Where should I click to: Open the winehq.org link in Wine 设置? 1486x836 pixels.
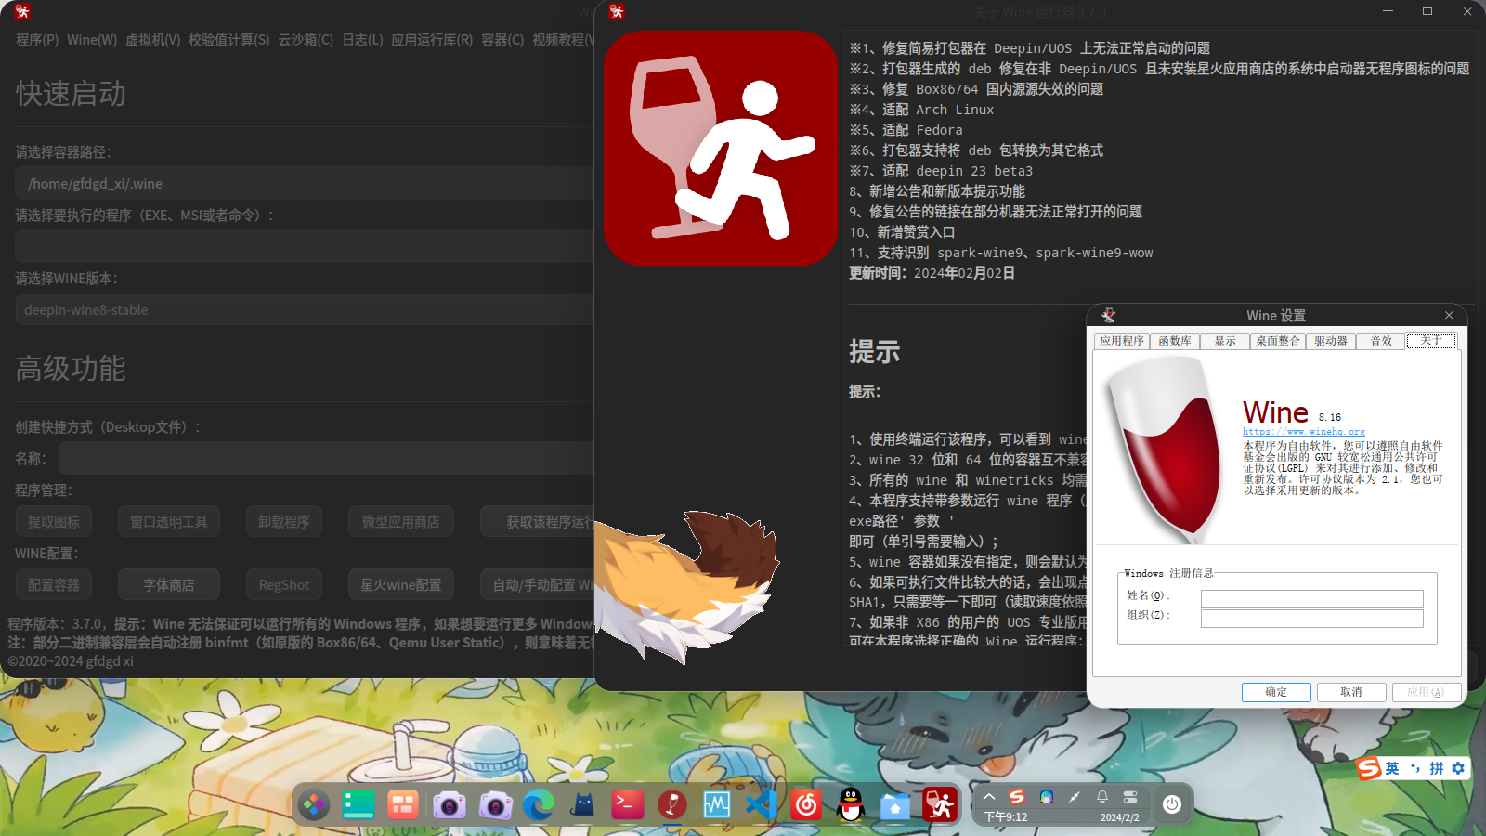click(1304, 431)
